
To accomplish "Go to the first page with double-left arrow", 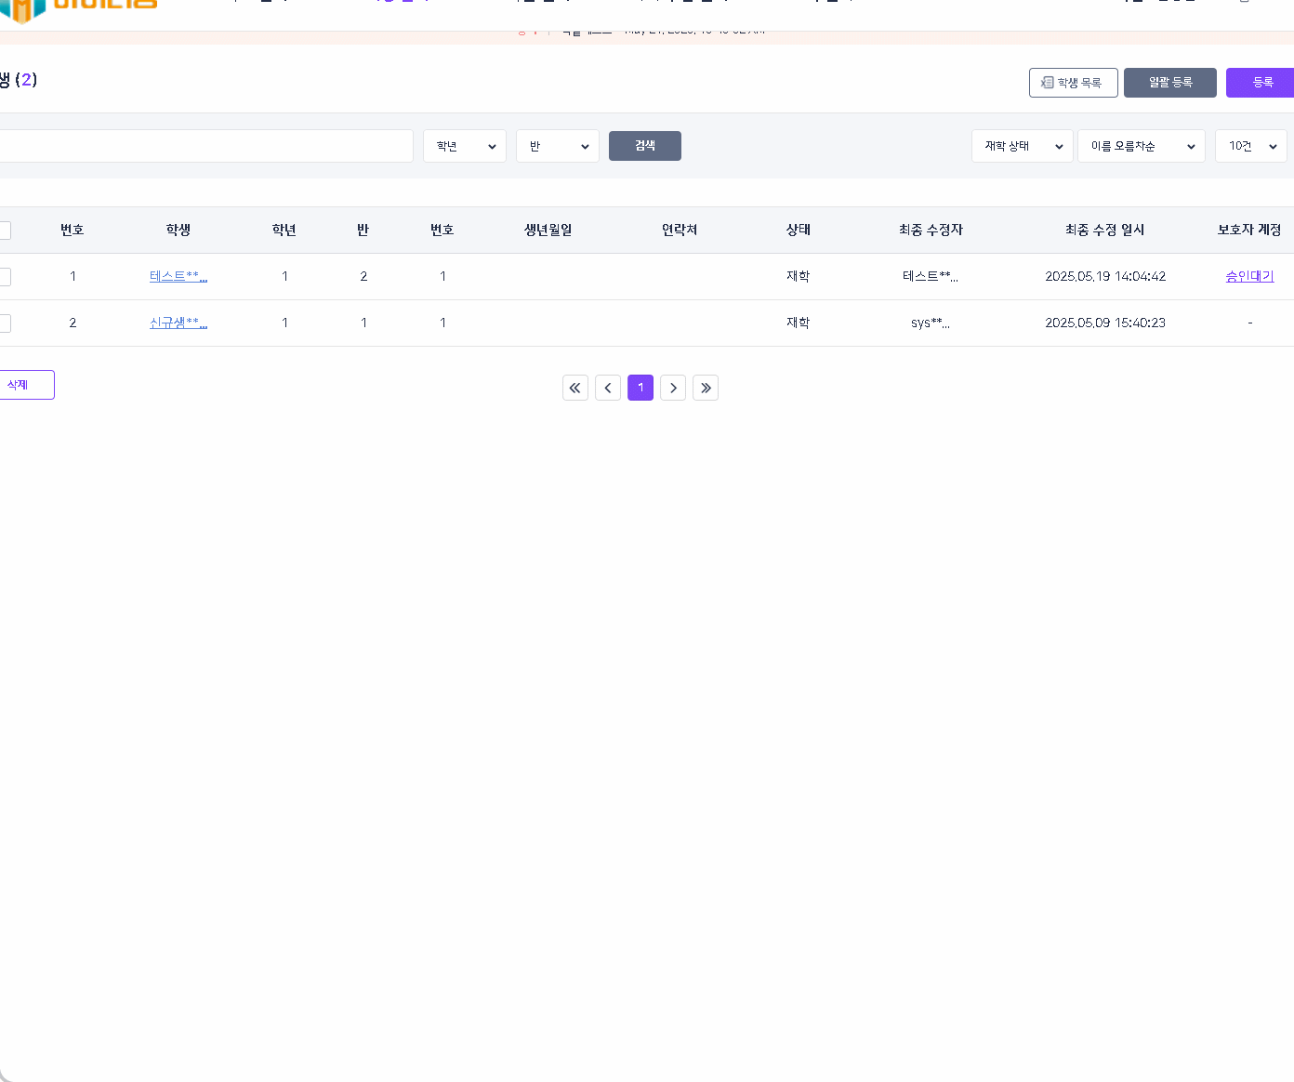I will tap(575, 388).
